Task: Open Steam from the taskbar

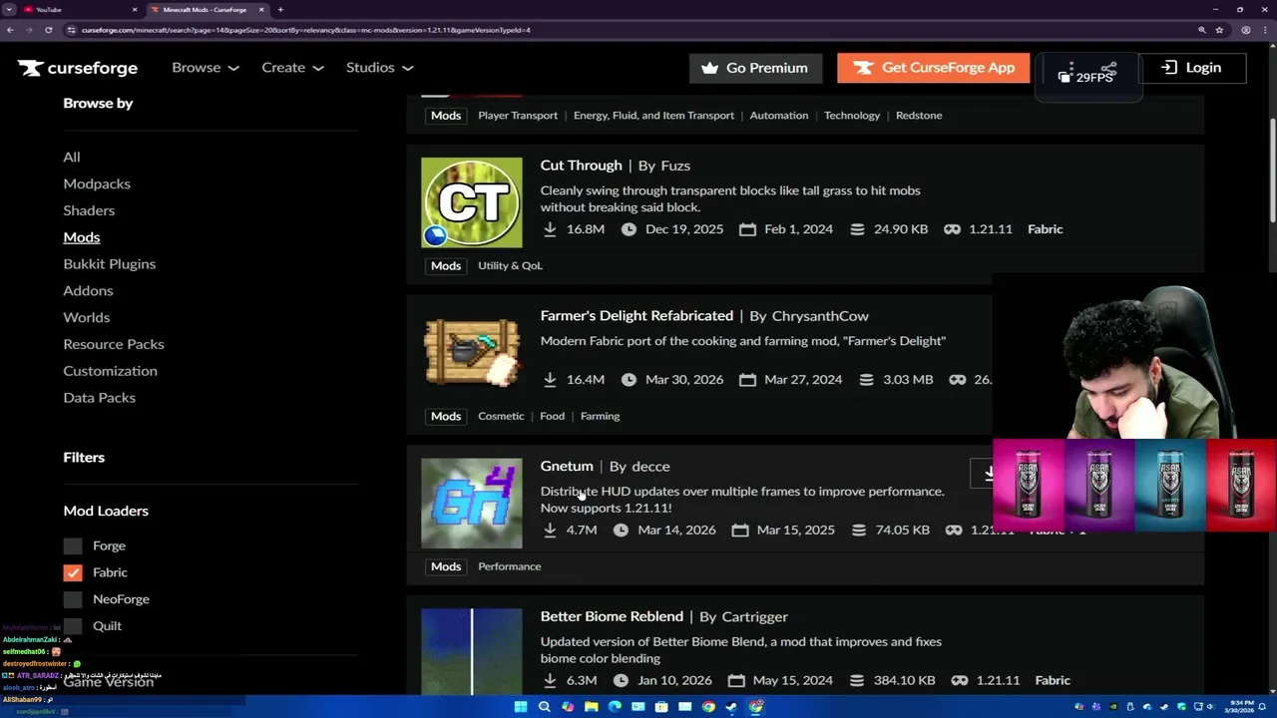Action: click(731, 707)
